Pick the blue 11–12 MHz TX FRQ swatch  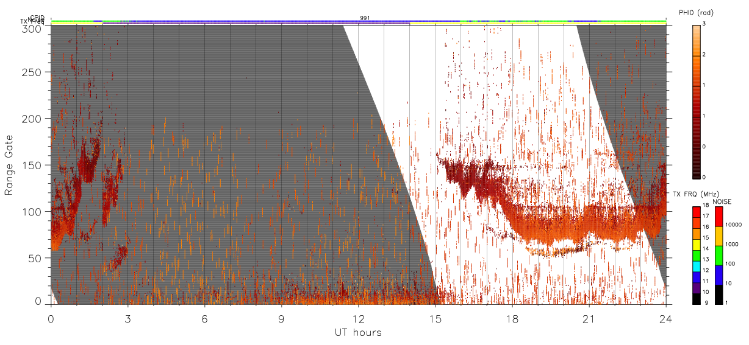(x=696, y=277)
